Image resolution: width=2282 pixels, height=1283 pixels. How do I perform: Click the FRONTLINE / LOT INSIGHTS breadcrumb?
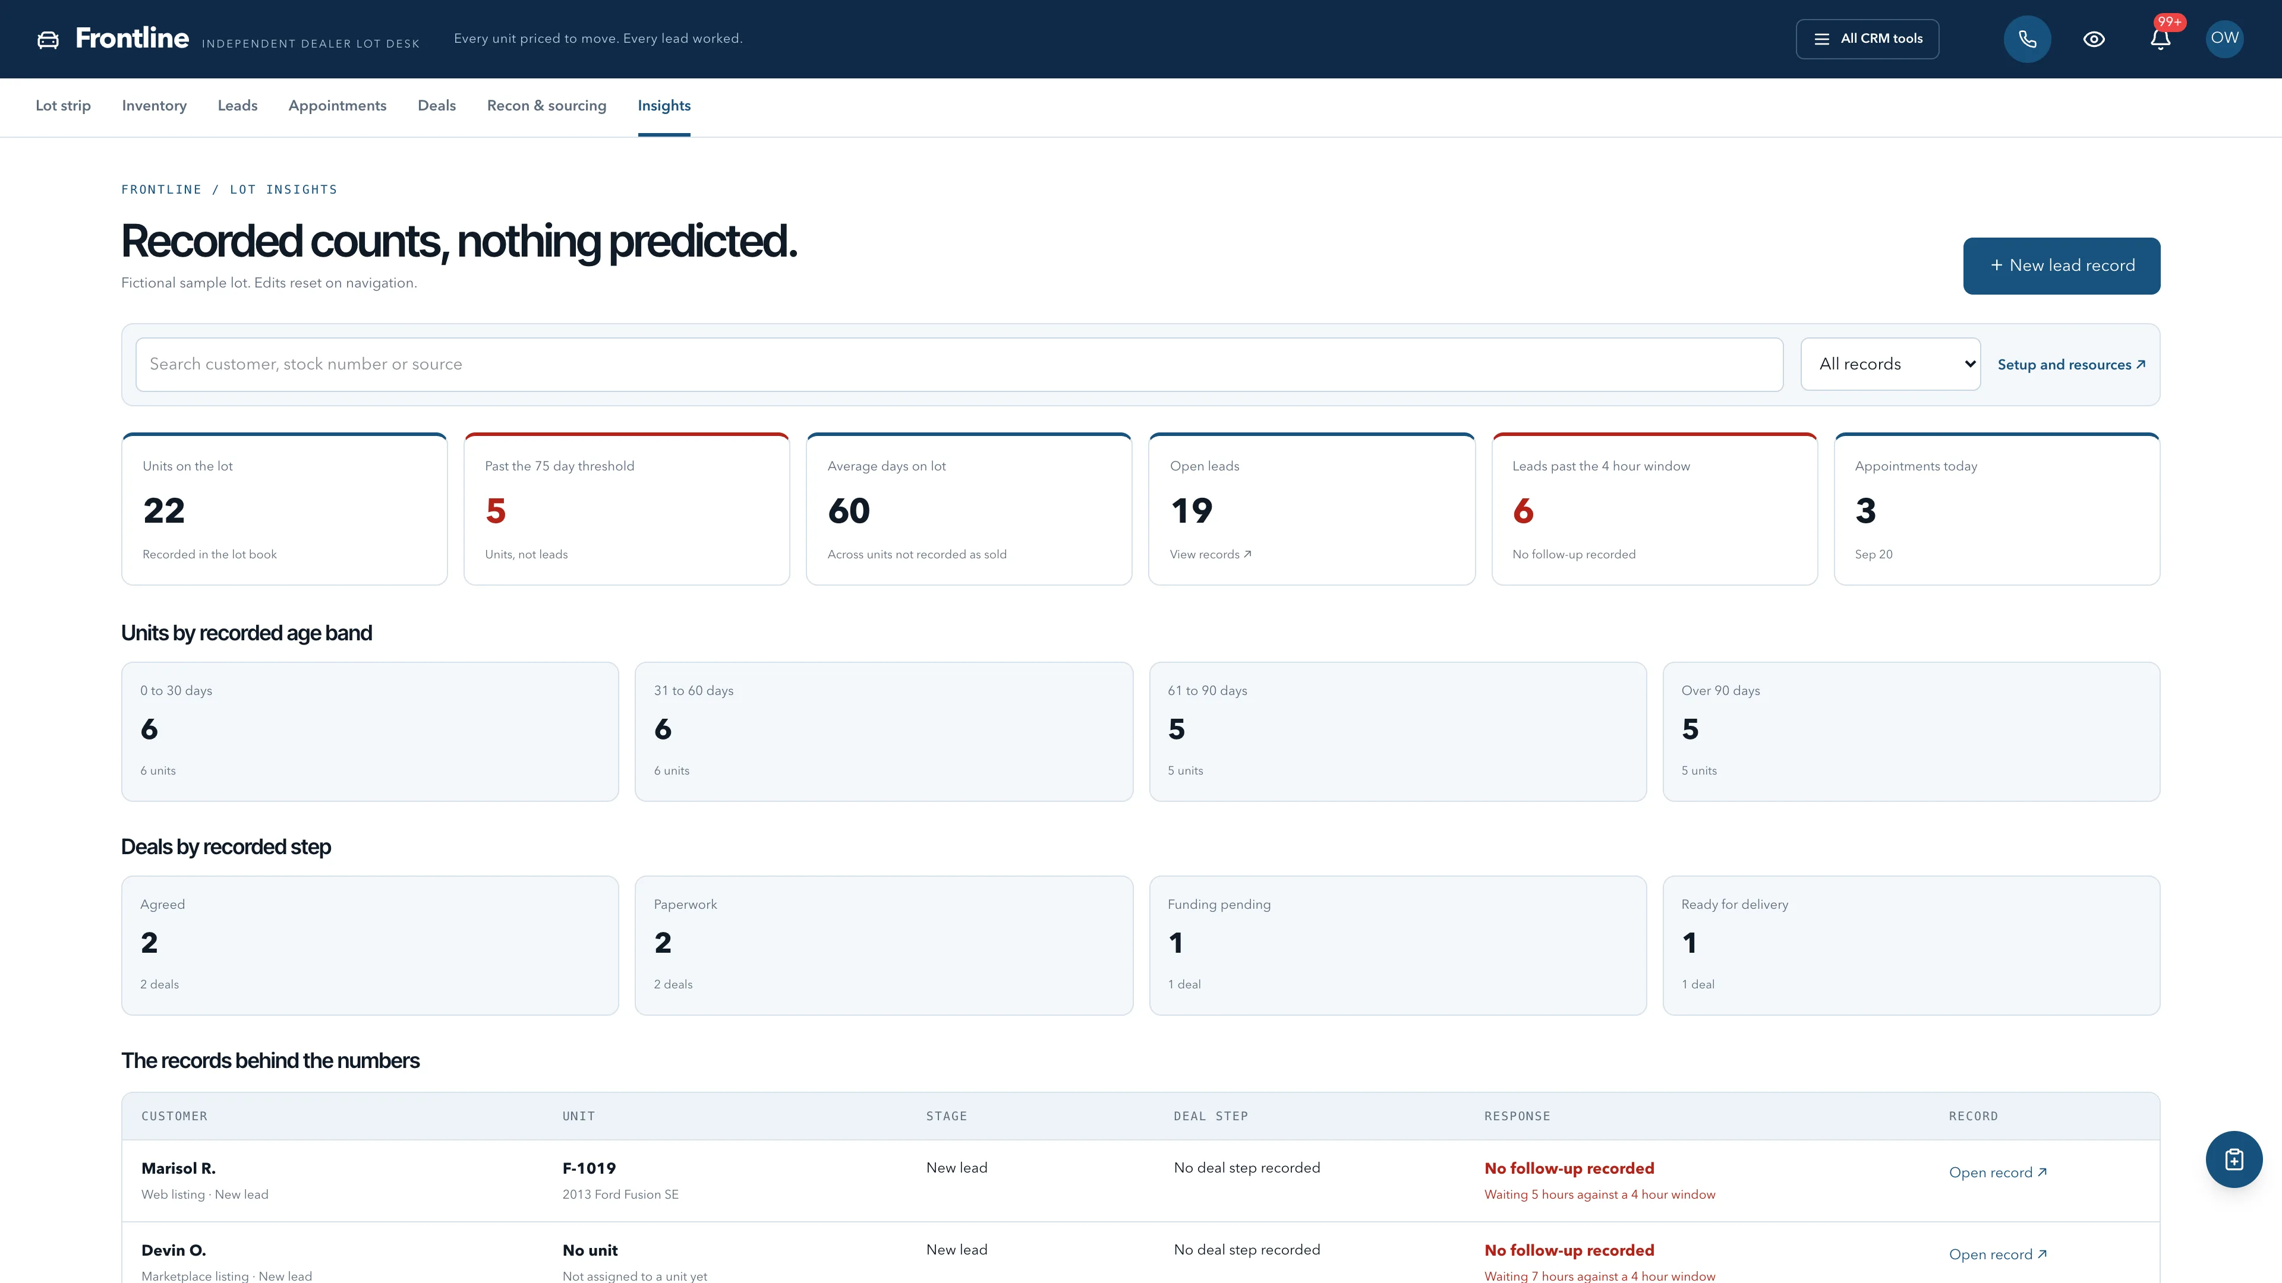pos(229,189)
